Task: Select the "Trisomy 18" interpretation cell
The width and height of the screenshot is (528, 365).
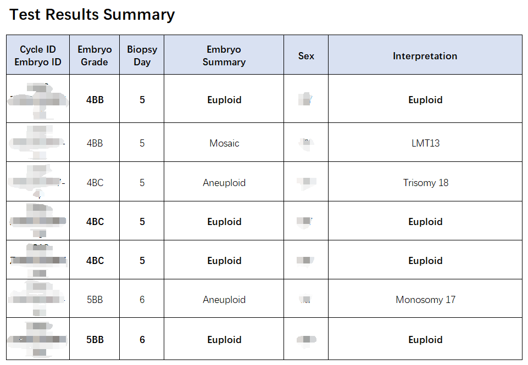Action: (425, 183)
